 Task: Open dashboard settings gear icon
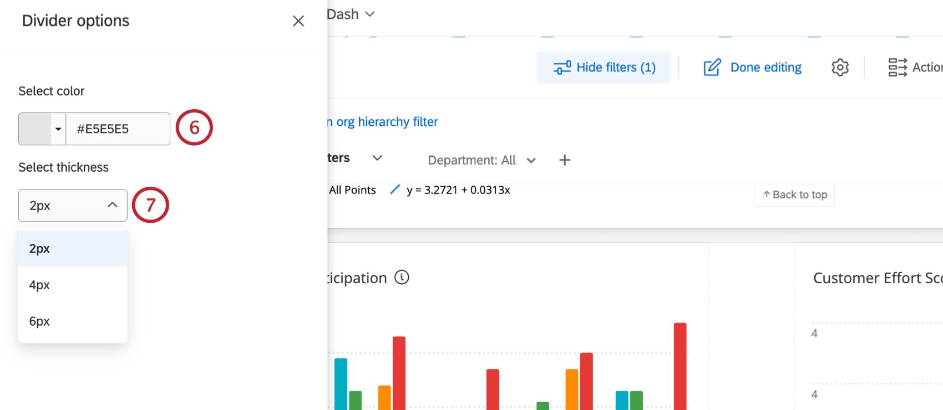pos(840,68)
